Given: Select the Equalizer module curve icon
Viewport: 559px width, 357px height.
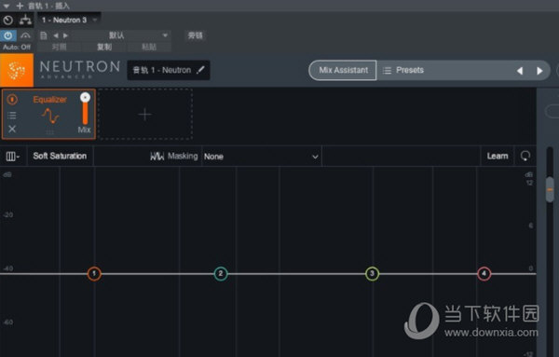Looking at the screenshot, I should [x=50, y=117].
